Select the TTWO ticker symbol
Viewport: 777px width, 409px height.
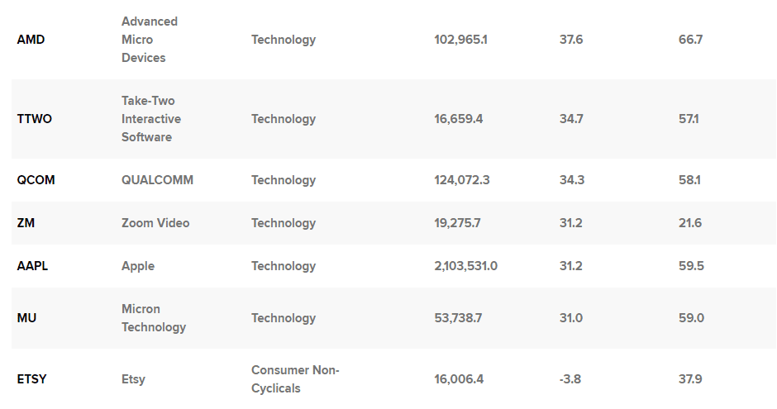tap(34, 119)
